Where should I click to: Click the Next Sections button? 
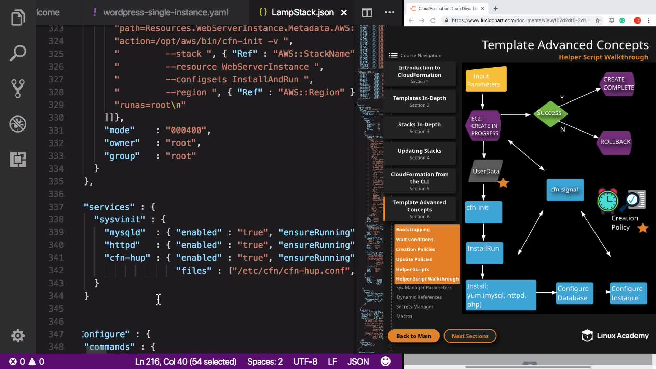470,336
